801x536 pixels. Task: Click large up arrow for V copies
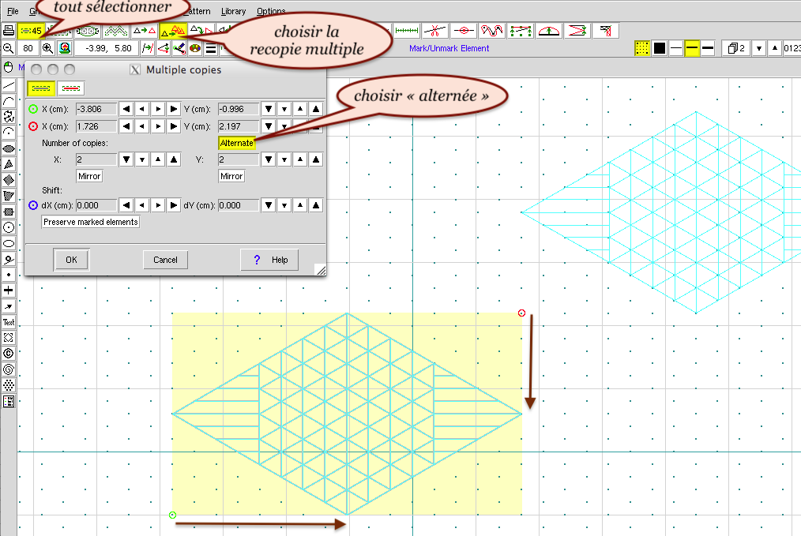pyautogui.click(x=316, y=159)
